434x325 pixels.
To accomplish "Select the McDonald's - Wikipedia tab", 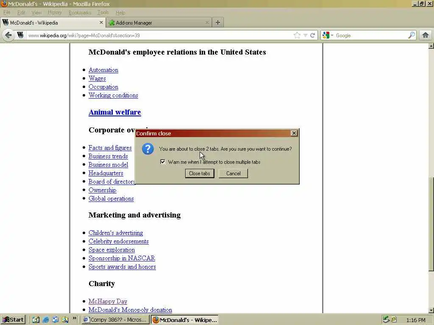I will pos(53,23).
